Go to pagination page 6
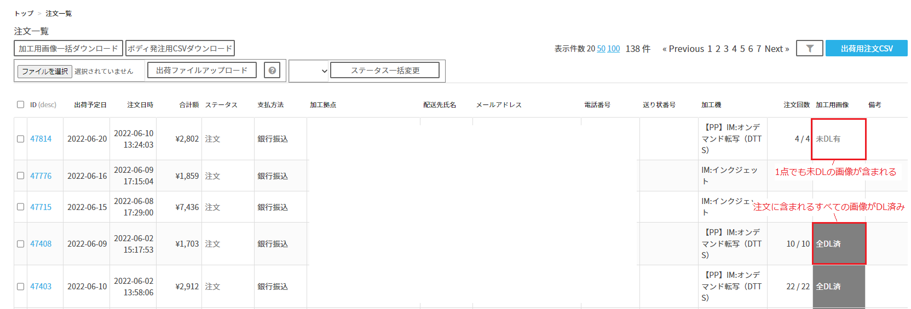This screenshot has width=911, height=309. pyautogui.click(x=751, y=49)
